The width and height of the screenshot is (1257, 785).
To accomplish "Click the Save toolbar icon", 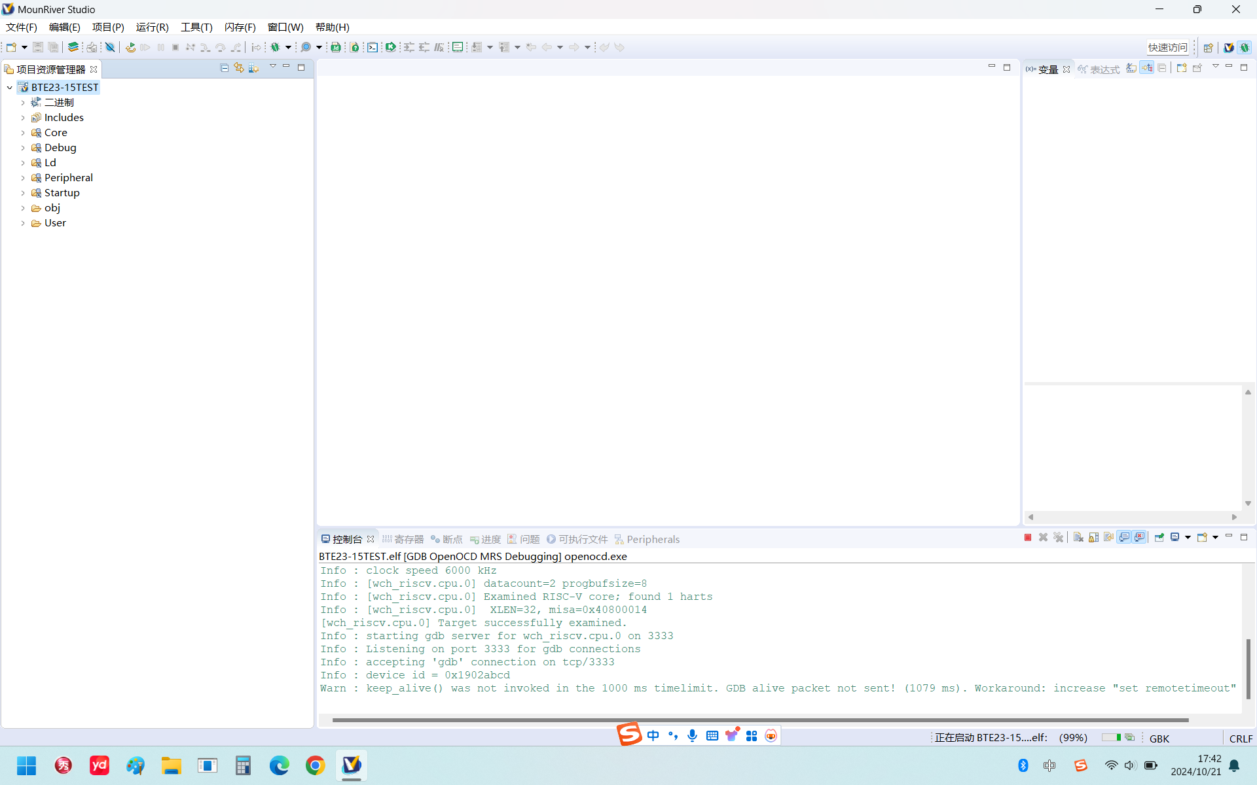I will (x=38, y=47).
